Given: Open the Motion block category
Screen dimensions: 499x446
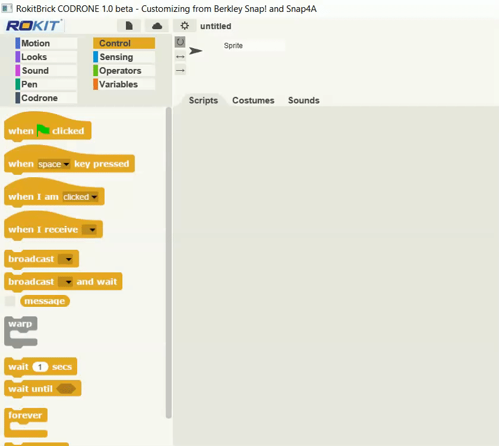Looking at the screenshot, I should 46,43.
